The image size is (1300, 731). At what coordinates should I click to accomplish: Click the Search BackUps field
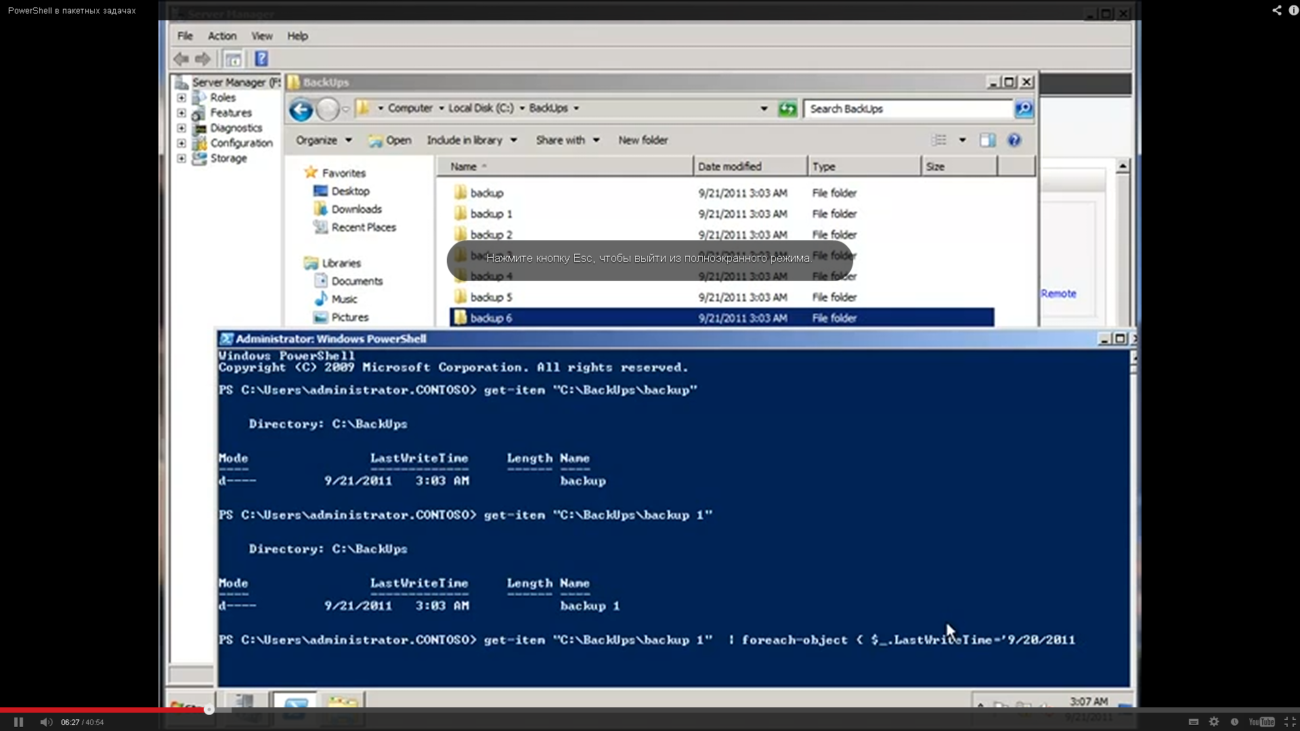point(907,109)
